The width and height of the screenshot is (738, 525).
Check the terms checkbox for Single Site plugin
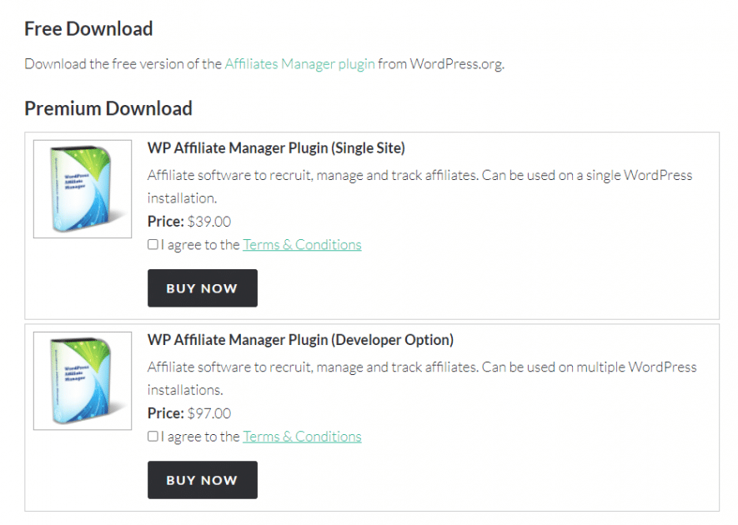(x=153, y=244)
